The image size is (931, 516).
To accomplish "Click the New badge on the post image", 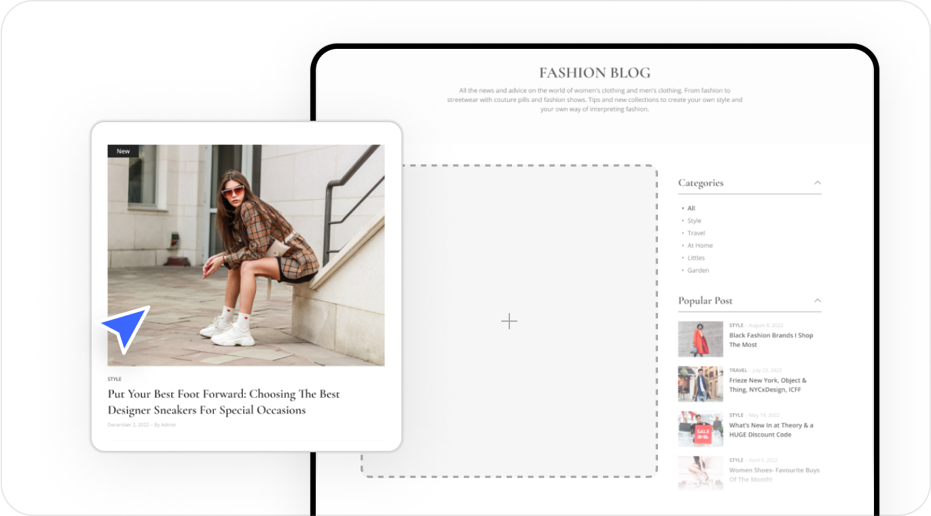I will coord(123,151).
